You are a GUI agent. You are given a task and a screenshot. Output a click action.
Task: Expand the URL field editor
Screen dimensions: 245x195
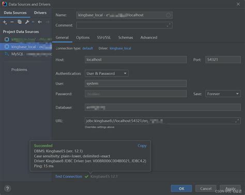click(x=237, y=121)
